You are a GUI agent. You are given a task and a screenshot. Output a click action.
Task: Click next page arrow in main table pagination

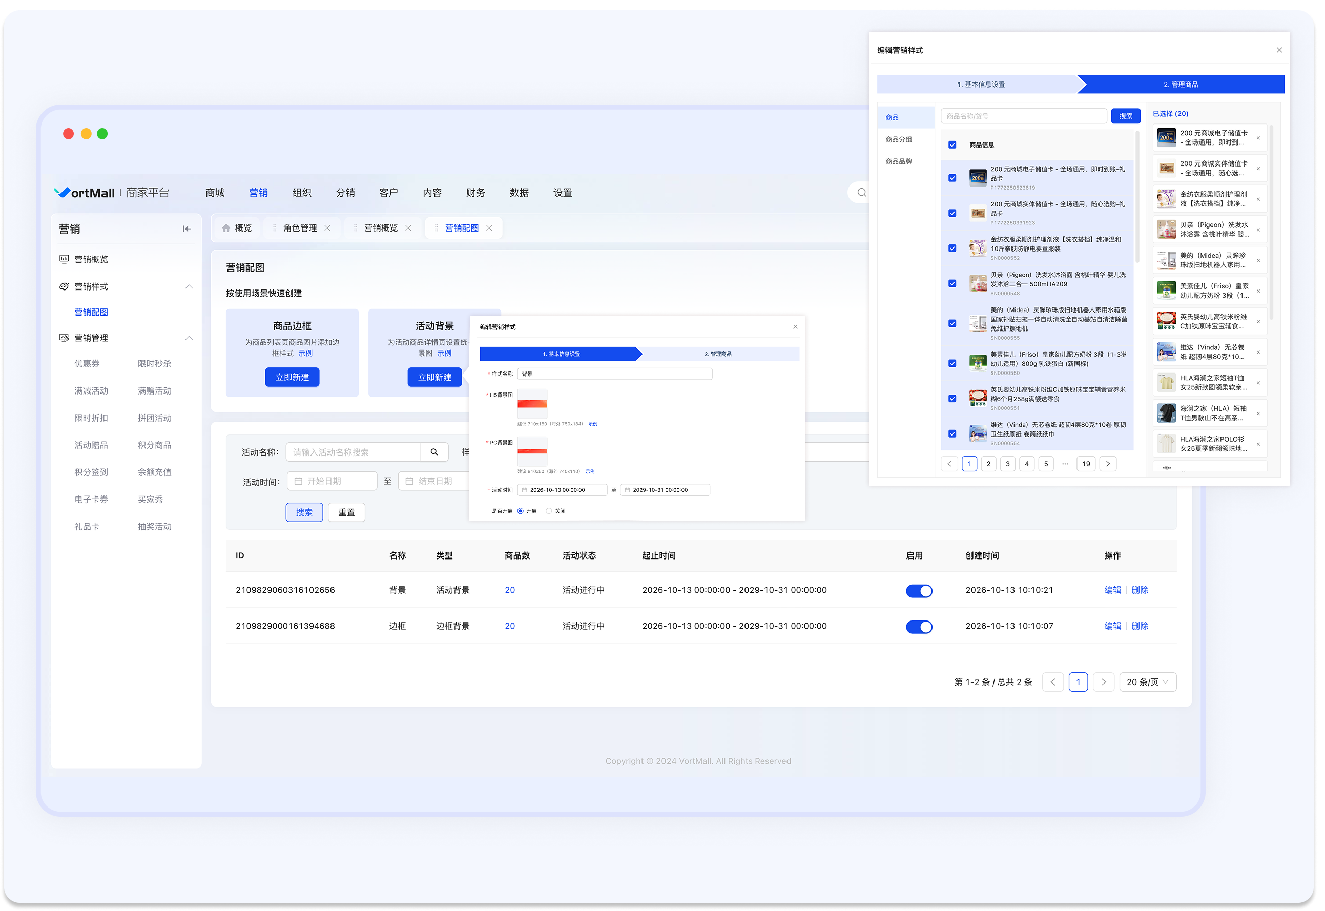1103,682
